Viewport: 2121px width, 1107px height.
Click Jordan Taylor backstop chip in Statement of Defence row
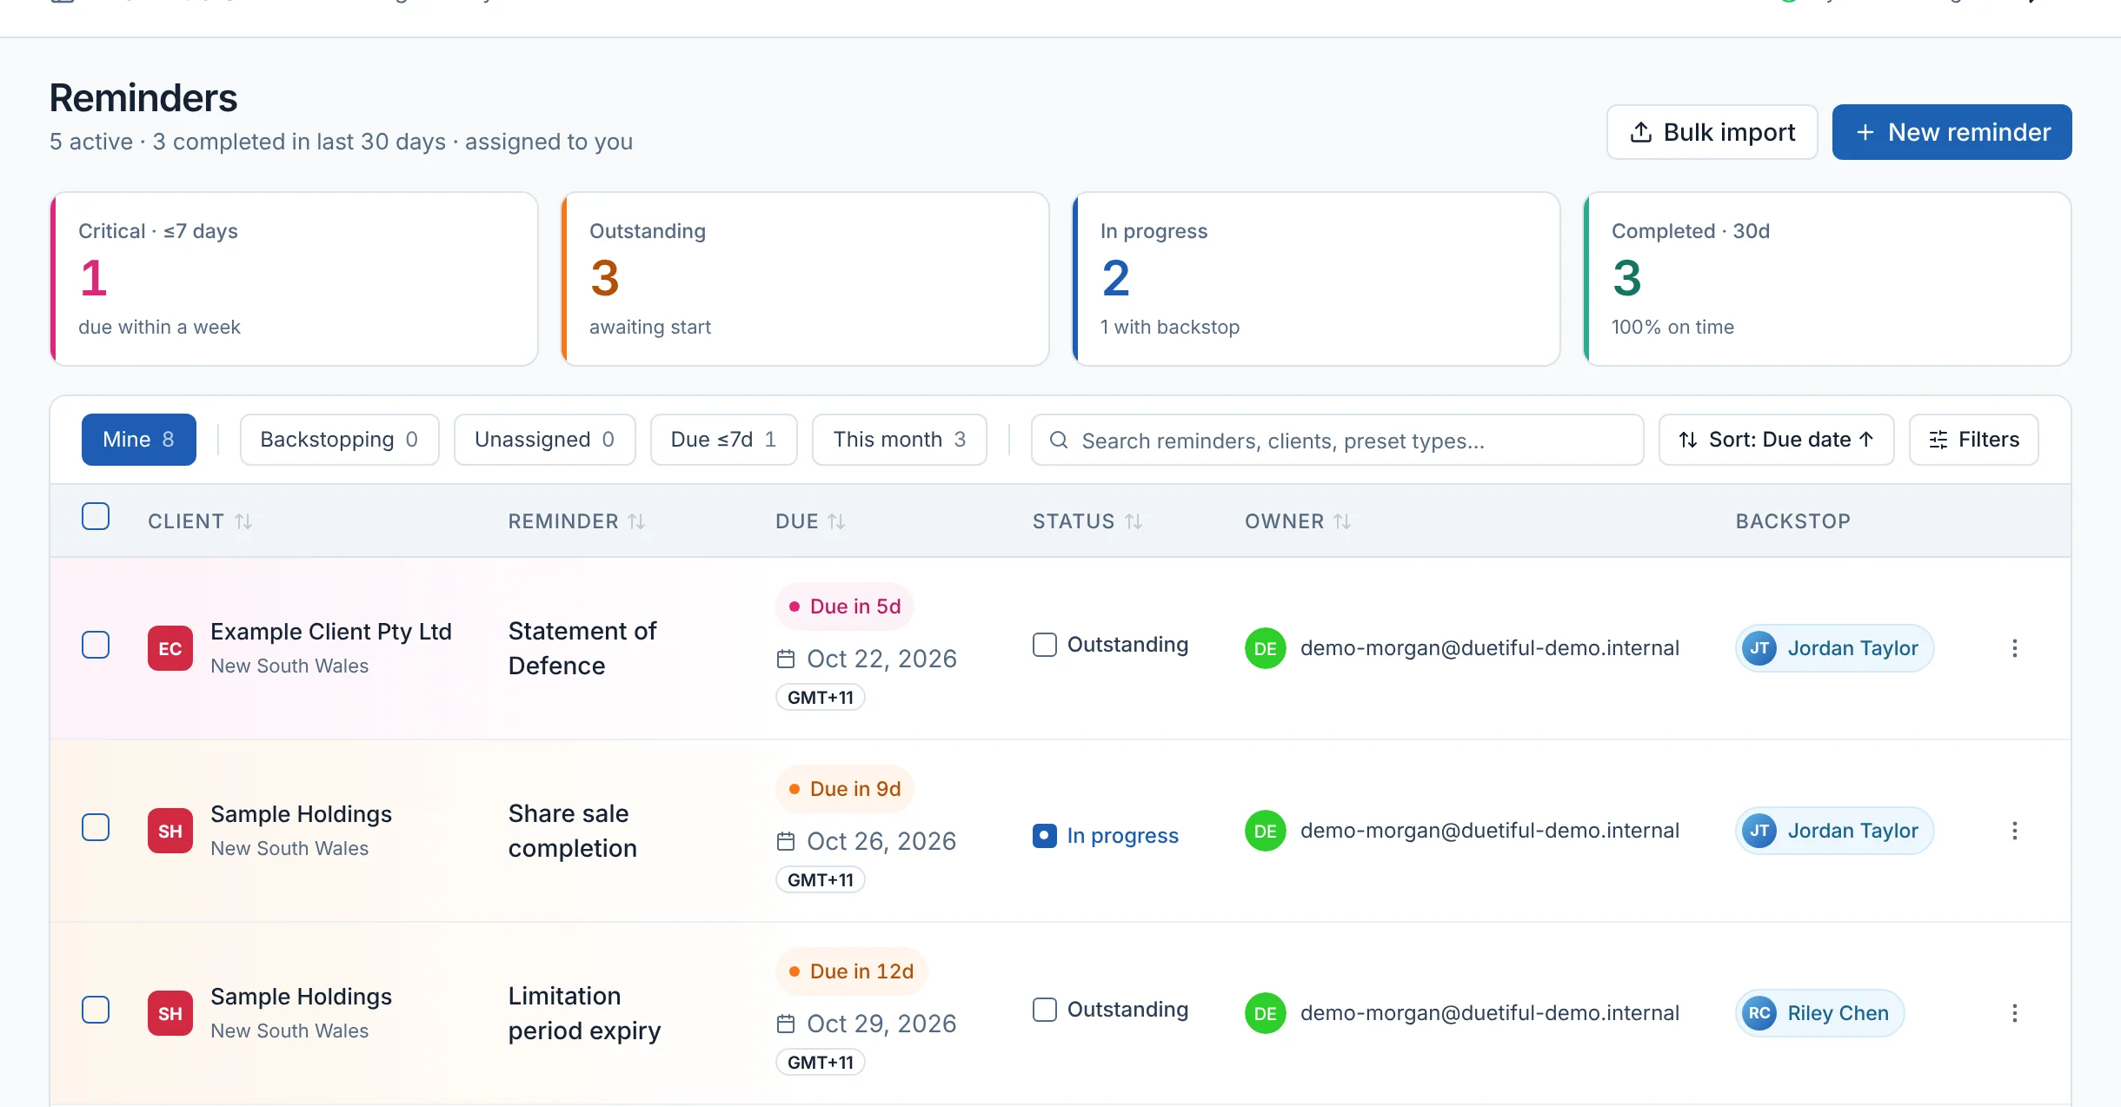1834,648
